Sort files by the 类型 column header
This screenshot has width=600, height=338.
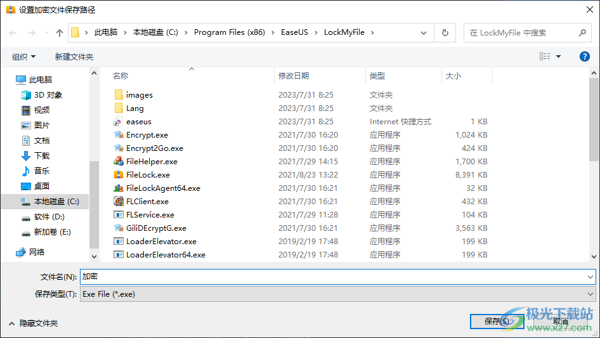point(377,76)
